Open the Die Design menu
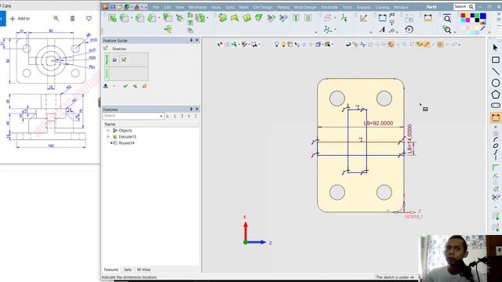The height and width of the screenshot is (282, 502). pyautogui.click(x=263, y=7)
